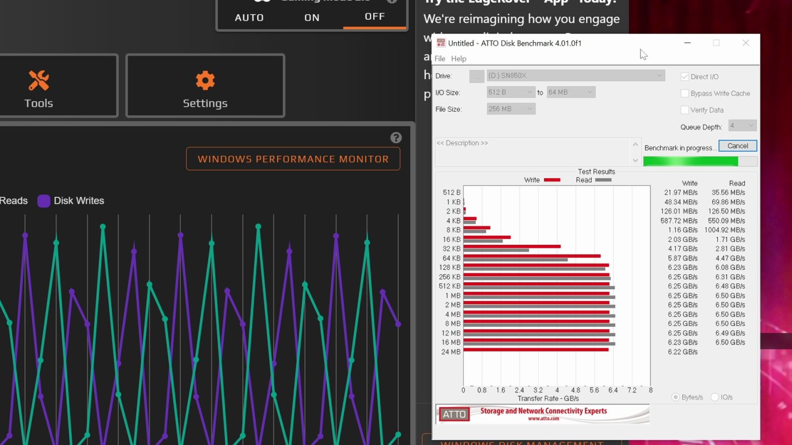Open Windows Performance Monitor
Screen dimensions: 792x445
click(293, 159)
